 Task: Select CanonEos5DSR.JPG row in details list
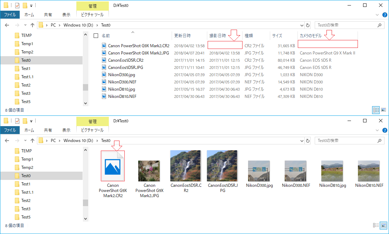click(228, 68)
